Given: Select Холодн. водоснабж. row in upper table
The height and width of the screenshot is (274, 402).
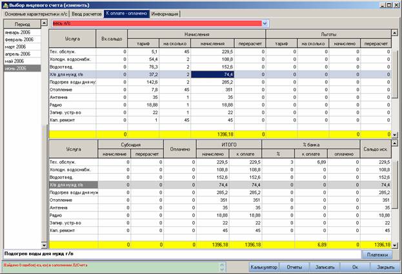Looking at the screenshot, I should pos(220,59).
